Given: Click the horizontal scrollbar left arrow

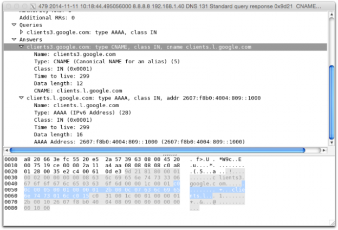Looking at the screenshot, I should click(6, 150).
